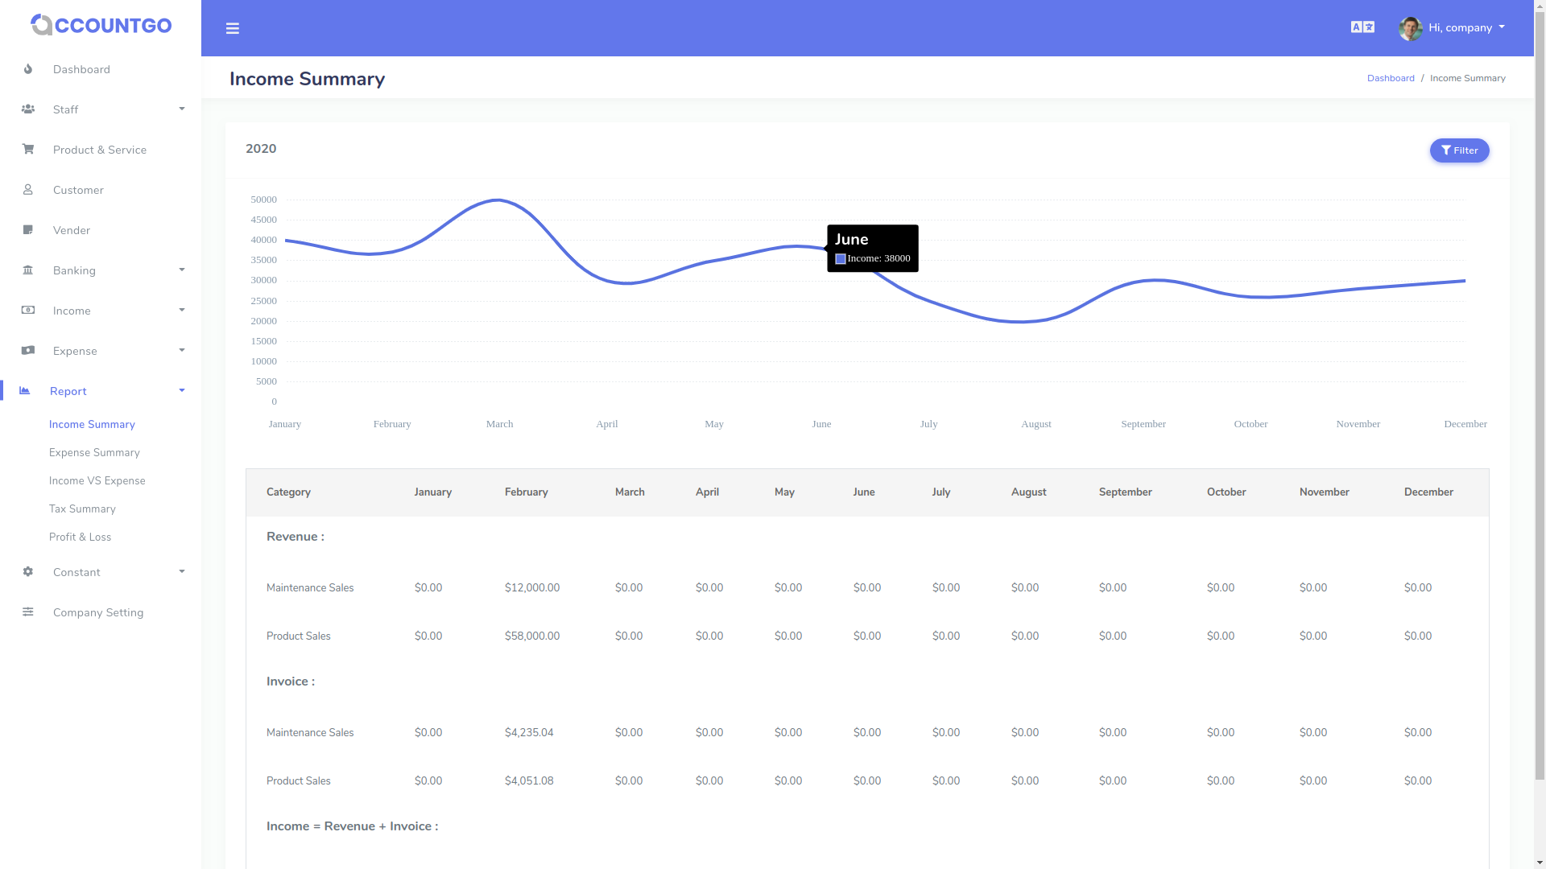Select the Expense icon in sidebar
1546x869 pixels.
28,351
